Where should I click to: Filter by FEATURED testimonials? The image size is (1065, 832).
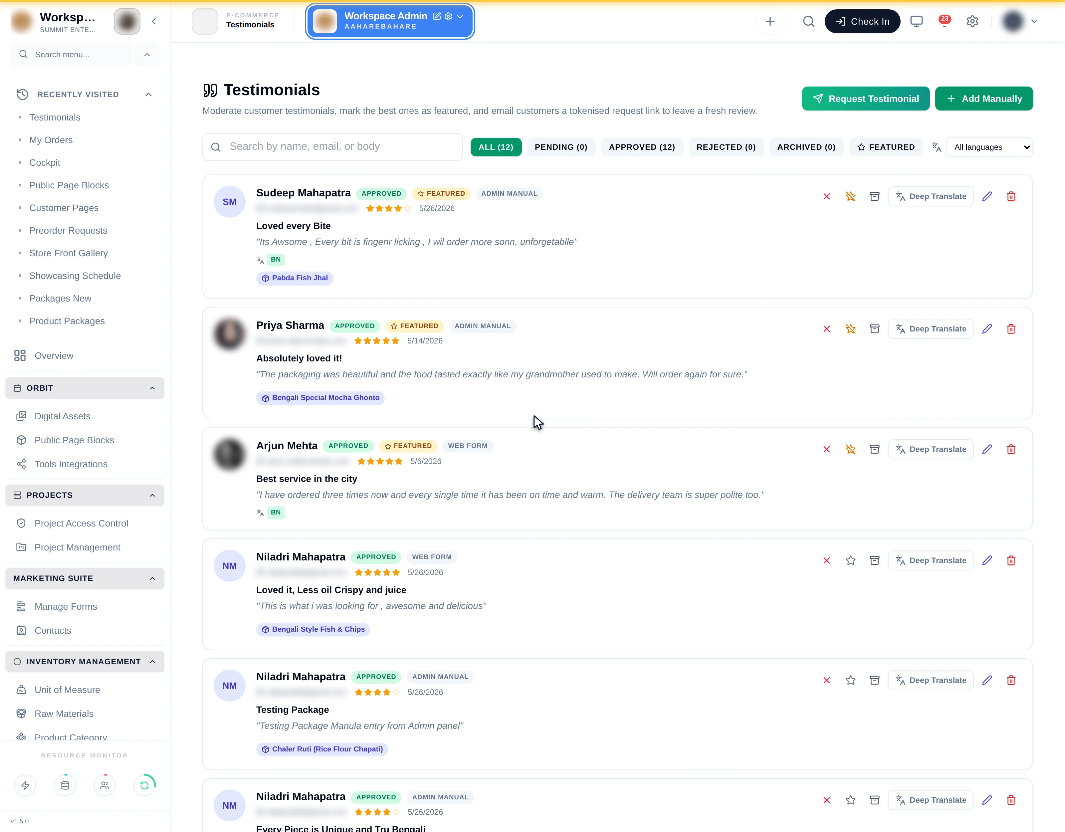click(886, 147)
